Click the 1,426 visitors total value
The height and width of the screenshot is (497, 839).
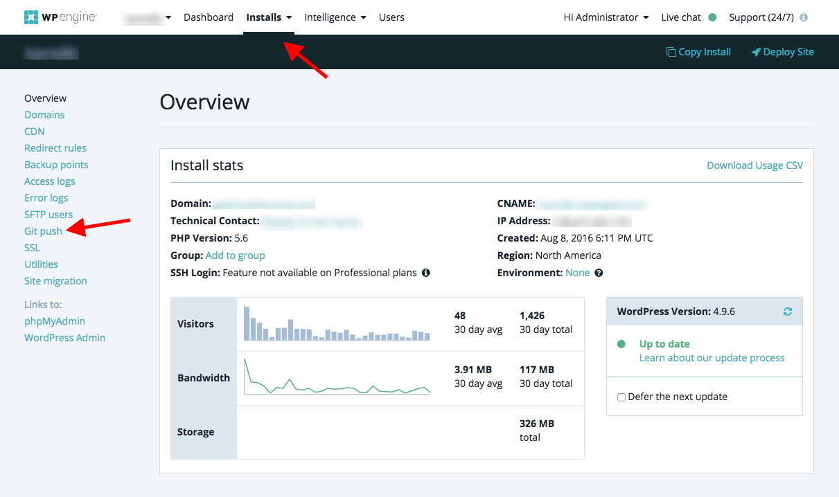pyautogui.click(x=532, y=316)
